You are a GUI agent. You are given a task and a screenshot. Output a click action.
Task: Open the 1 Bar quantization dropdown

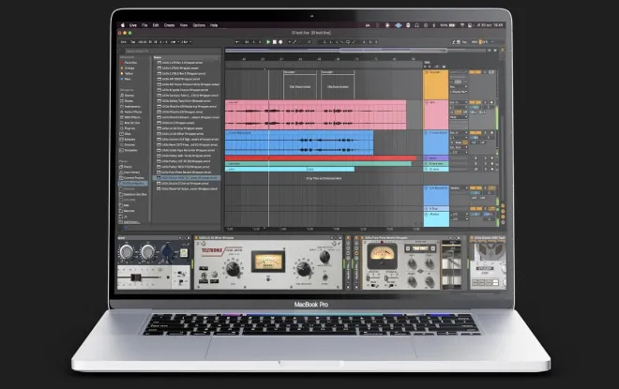187,42
